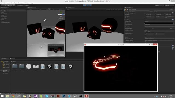Open the GameObject menu

14,3
